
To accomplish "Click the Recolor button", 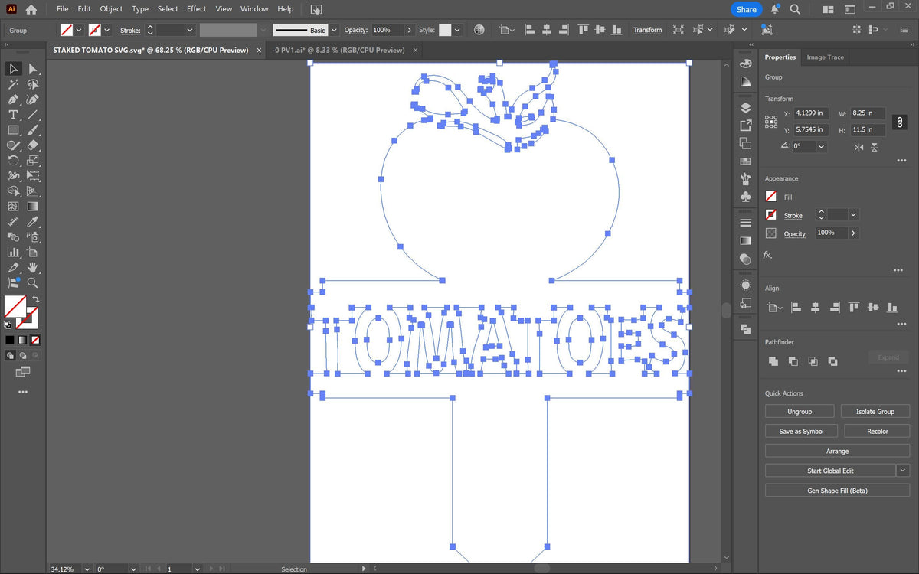I will (x=878, y=432).
